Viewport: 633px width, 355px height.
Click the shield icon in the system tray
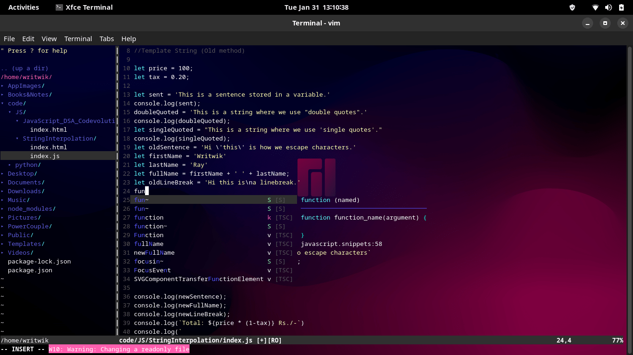[572, 7]
